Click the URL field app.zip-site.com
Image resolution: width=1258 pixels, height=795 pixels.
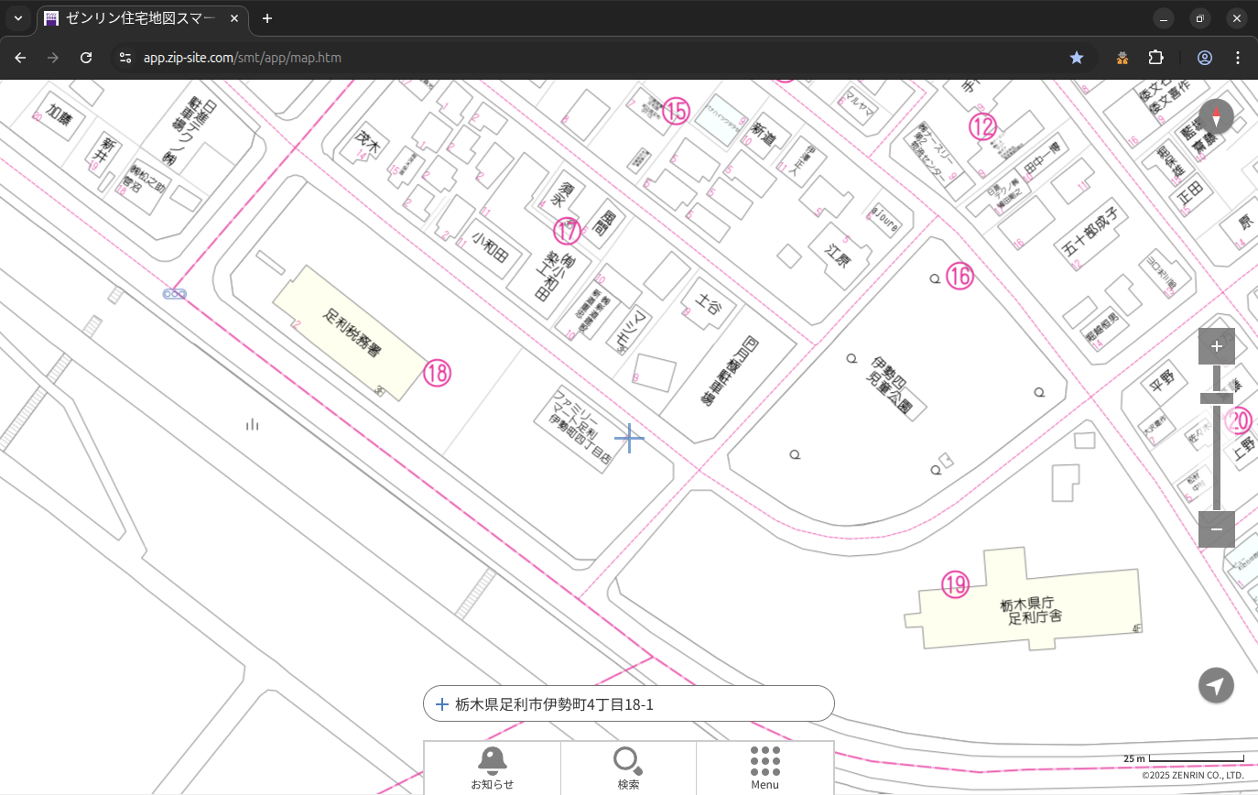coord(242,58)
